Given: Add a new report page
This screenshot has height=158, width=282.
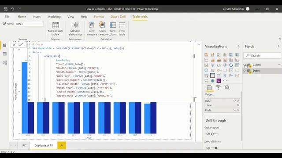Looking at the screenshot, I should click(62, 145).
